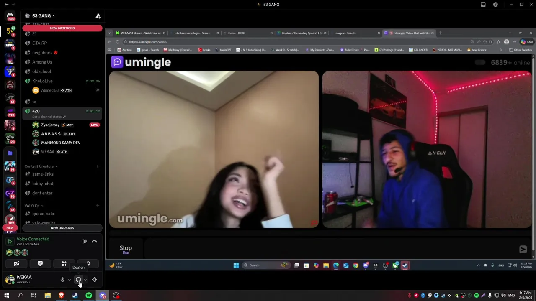Open Discord user settings gear
Screen dimensions: 536x301
pyautogui.click(x=94, y=280)
